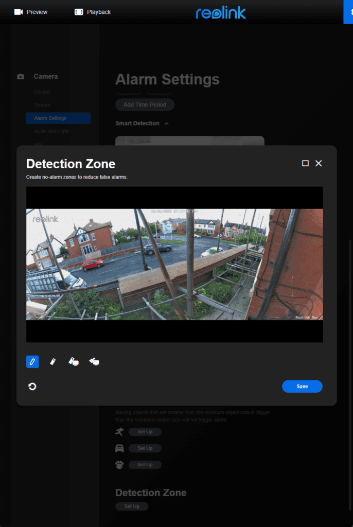Maximize the Detection Zone dialog

point(305,163)
